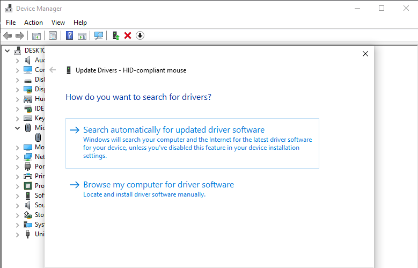Select the Keyboards category icon
418x268 pixels.
(x=28, y=118)
